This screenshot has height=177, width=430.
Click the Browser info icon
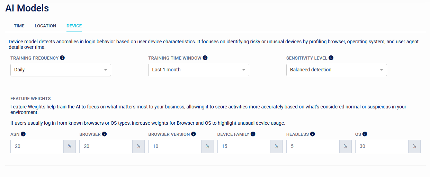click(104, 134)
